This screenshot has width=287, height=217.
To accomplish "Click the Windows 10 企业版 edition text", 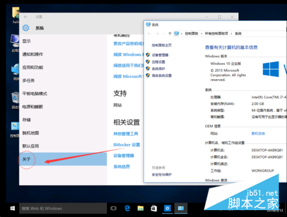I will (x=226, y=64).
